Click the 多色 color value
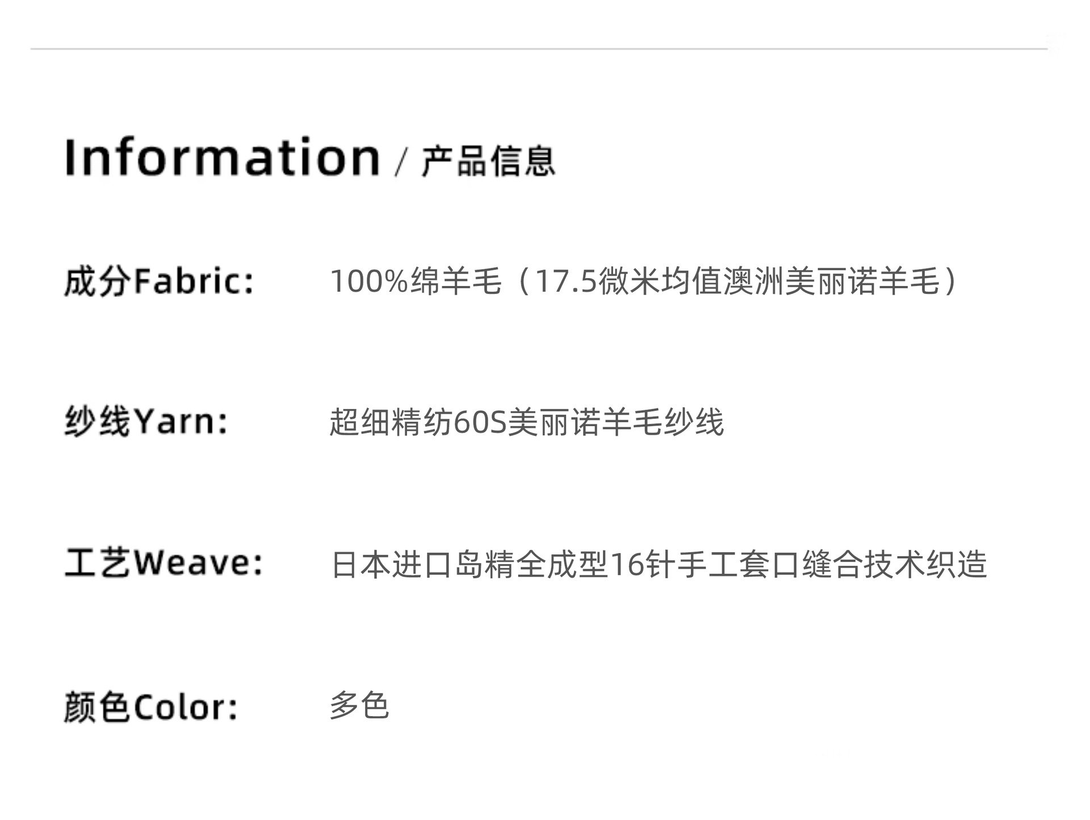The image size is (1090, 820). tap(359, 707)
